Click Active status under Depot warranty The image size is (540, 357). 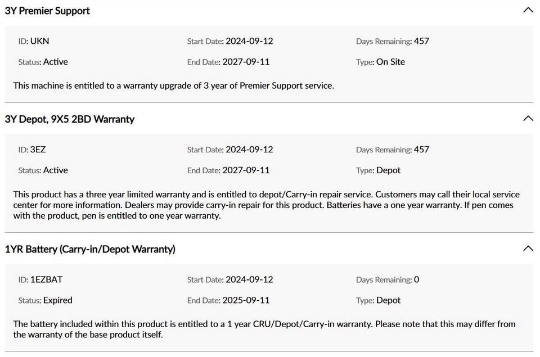(x=56, y=170)
